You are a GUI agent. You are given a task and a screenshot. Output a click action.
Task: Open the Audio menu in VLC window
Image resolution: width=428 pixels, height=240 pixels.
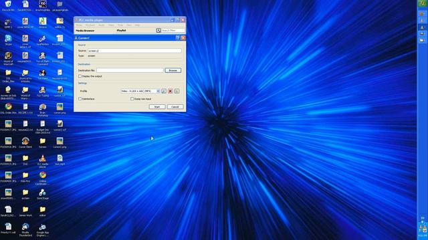tap(102, 25)
